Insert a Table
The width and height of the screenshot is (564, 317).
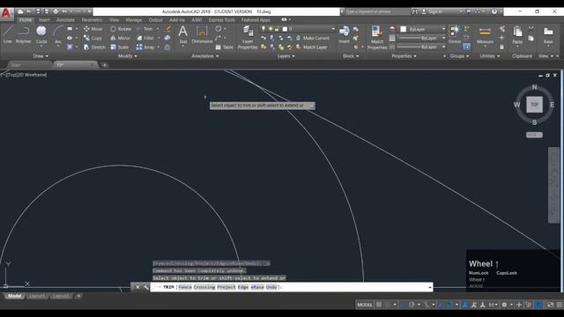click(224, 47)
